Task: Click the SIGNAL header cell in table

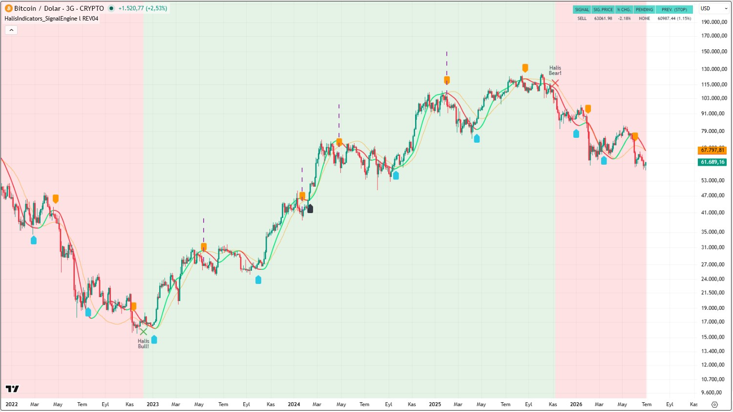Action: click(582, 9)
